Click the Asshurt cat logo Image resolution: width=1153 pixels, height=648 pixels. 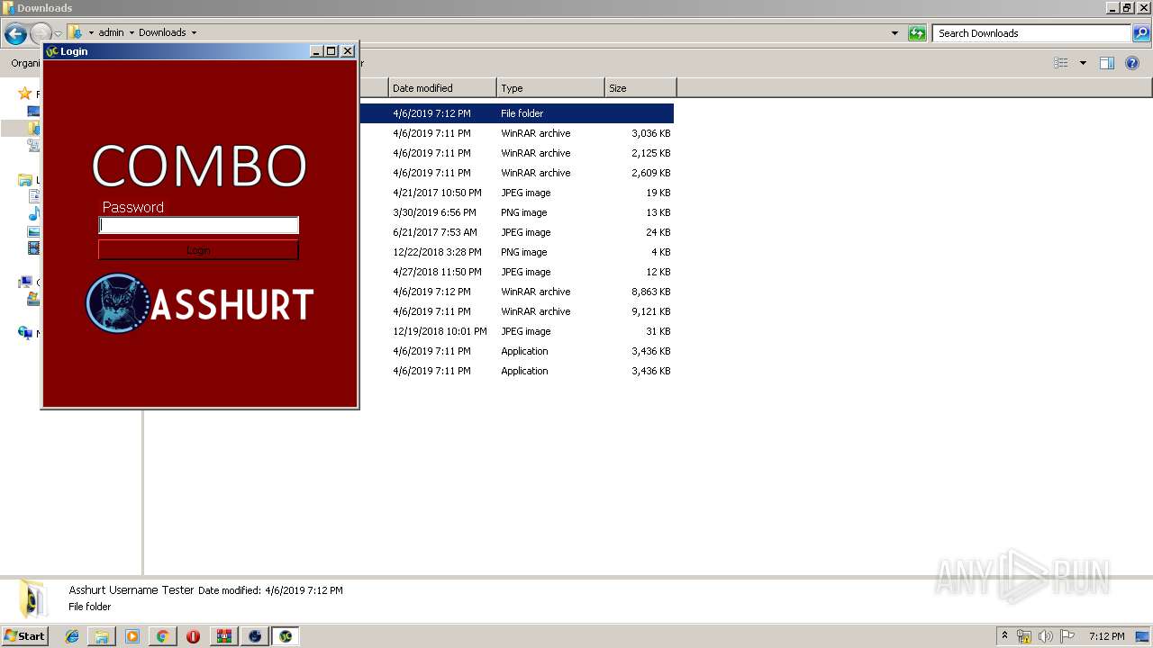[118, 303]
